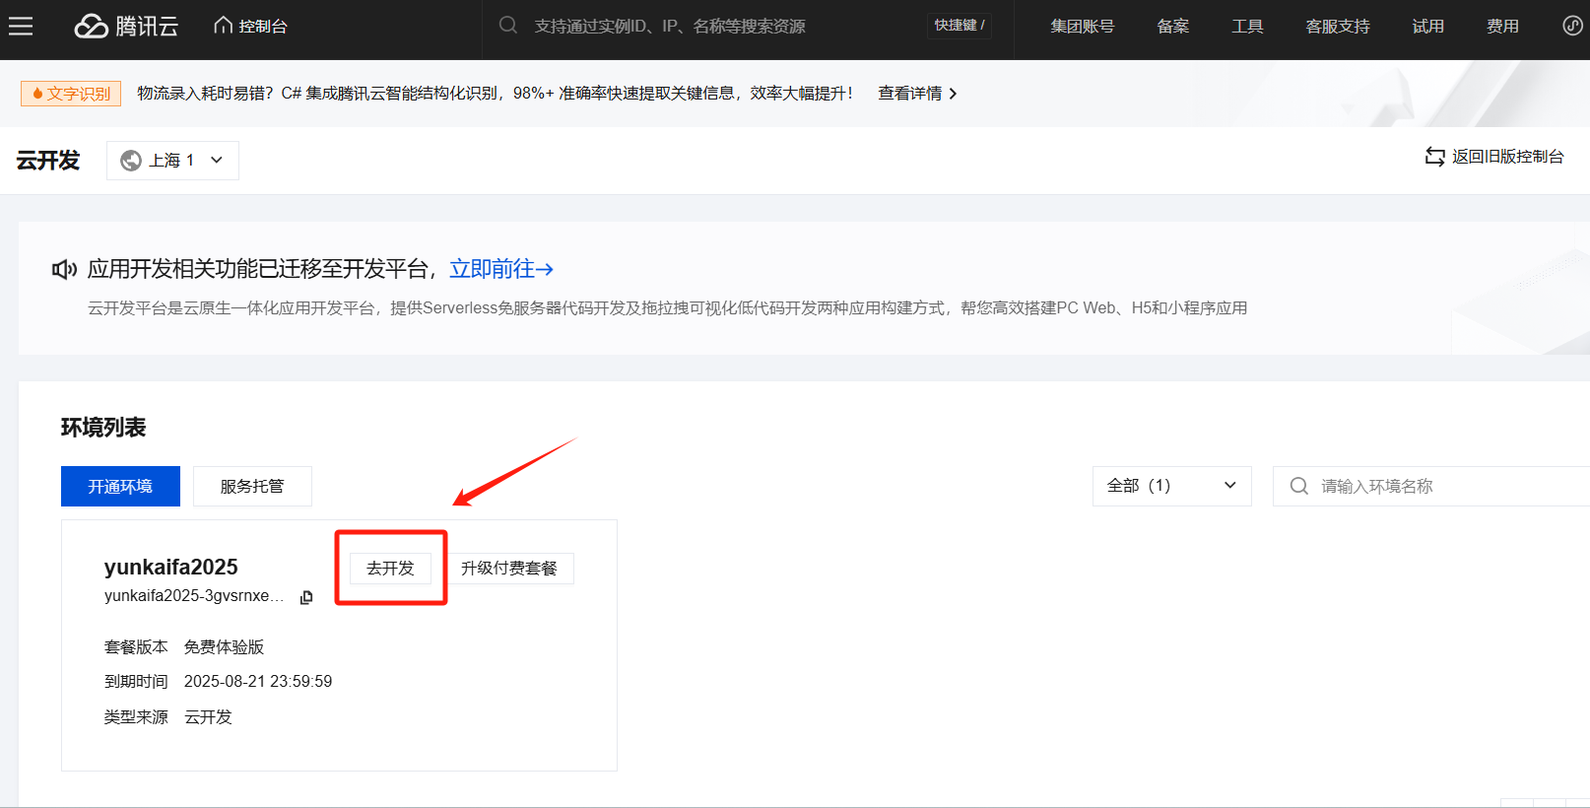Open 查看详情 banner link
The image size is (1590, 808).
909,94
